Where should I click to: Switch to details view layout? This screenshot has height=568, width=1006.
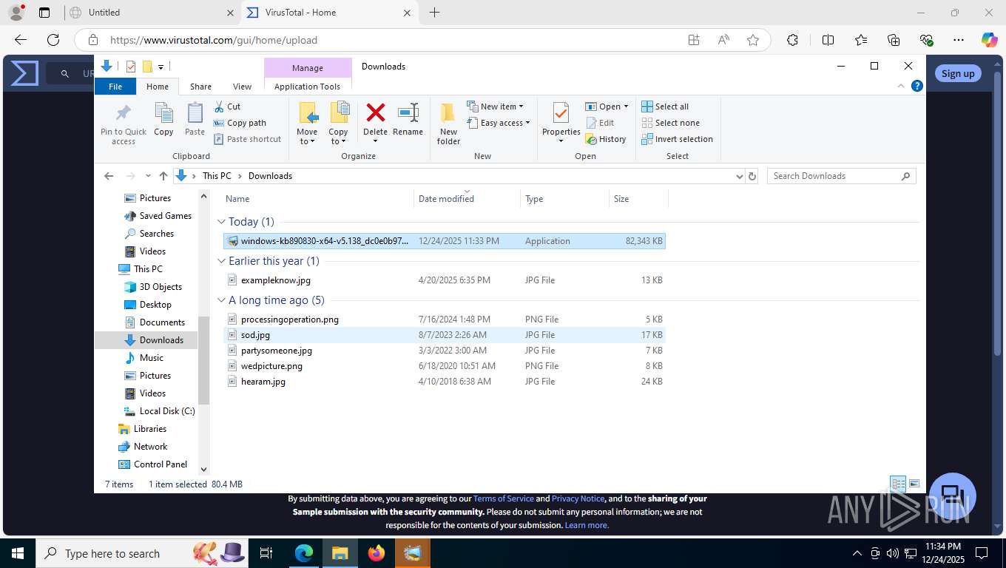tap(899, 484)
